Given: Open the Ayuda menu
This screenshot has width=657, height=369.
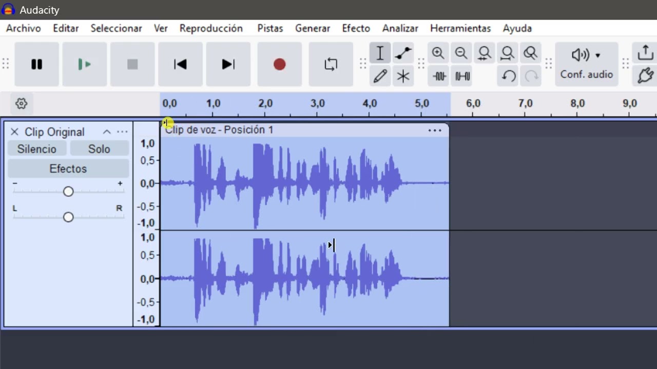Looking at the screenshot, I should pyautogui.click(x=517, y=28).
